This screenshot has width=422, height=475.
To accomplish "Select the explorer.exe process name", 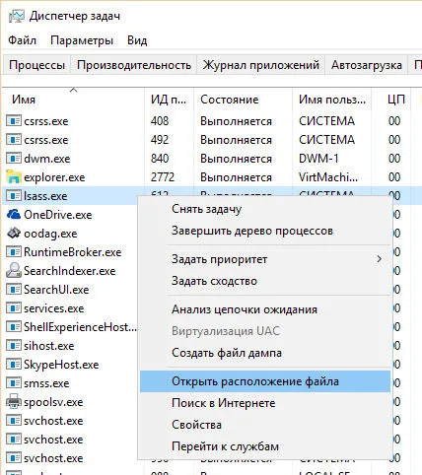I will click(54, 177).
